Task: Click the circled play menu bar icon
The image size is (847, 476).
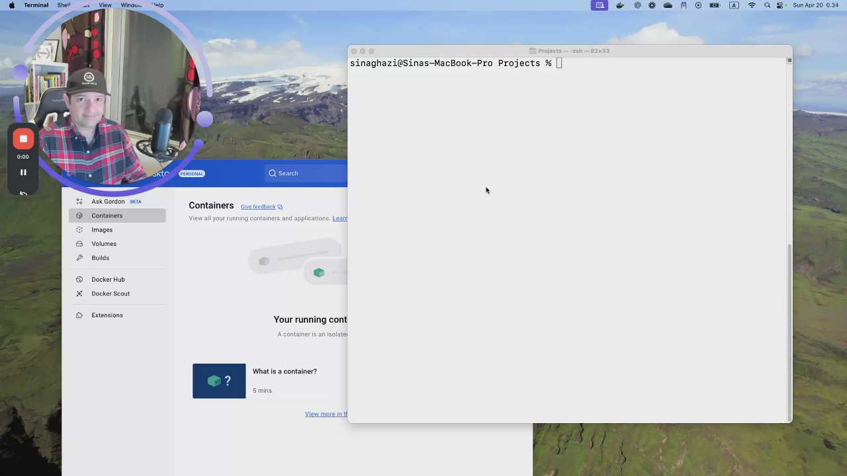Action: pos(698,5)
